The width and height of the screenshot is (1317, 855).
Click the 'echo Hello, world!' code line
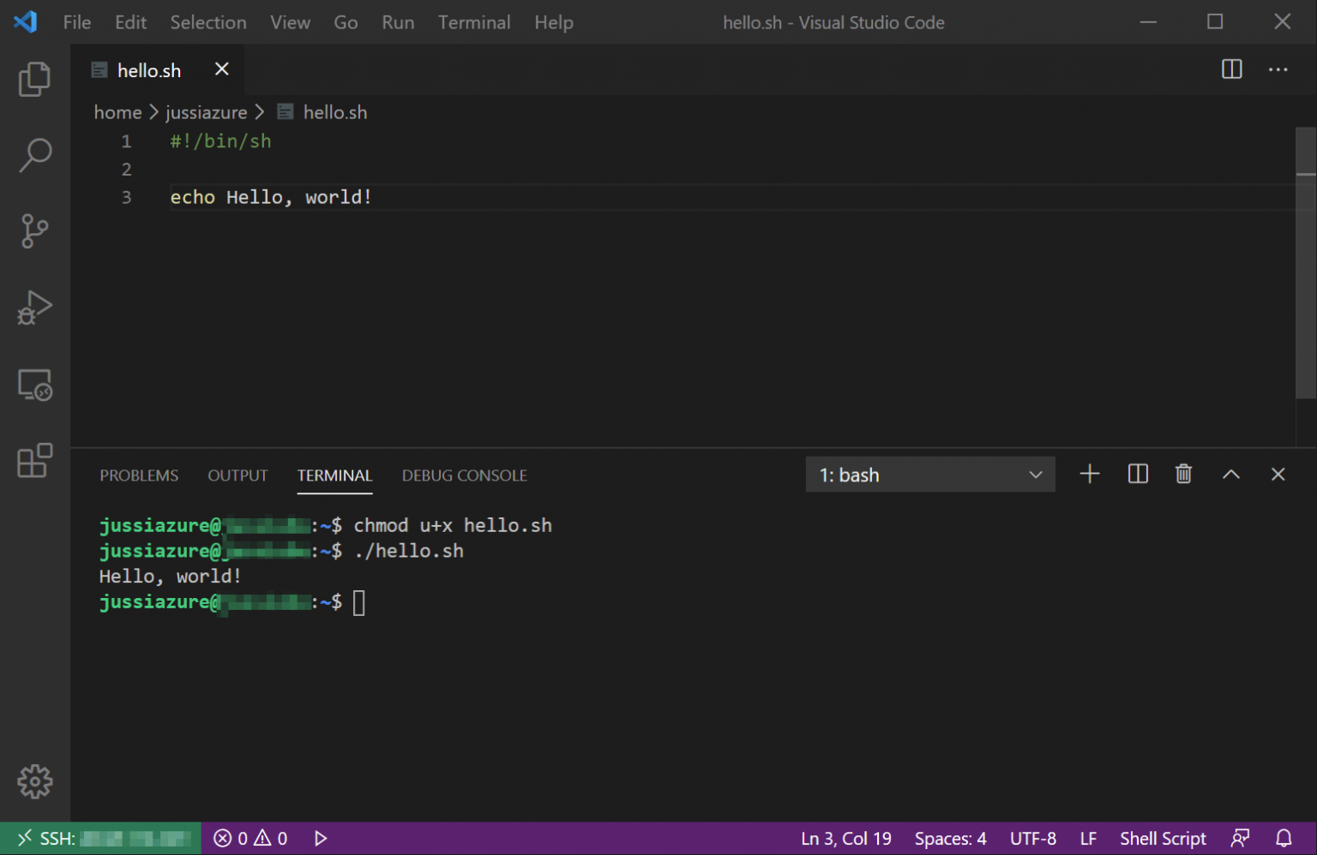(x=270, y=197)
